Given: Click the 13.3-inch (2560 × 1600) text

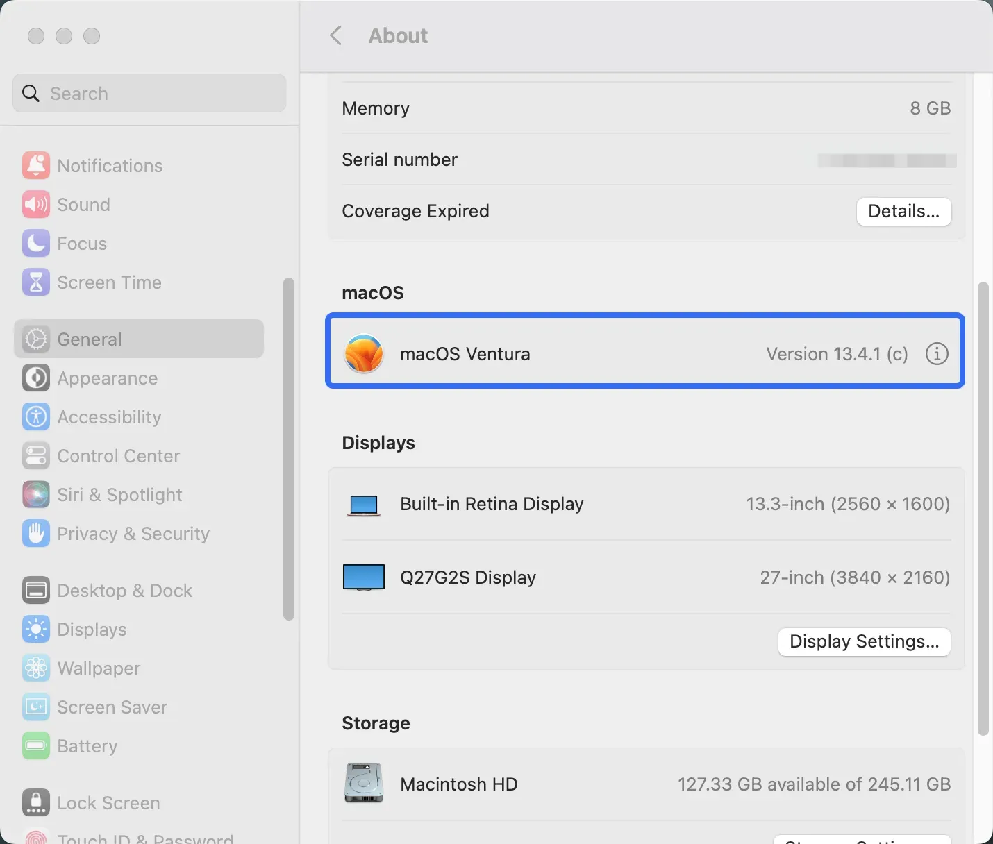Looking at the screenshot, I should click(848, 504).
